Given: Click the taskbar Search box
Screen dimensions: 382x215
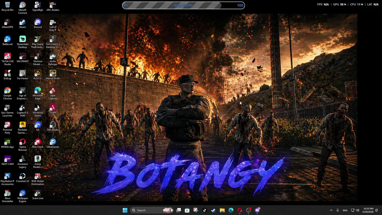Looking at the screenshot, I should coord(152,210).
